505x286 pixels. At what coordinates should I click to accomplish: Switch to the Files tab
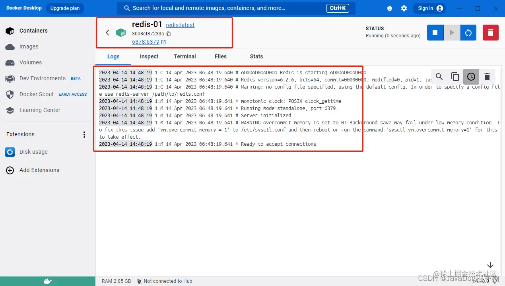221,56
